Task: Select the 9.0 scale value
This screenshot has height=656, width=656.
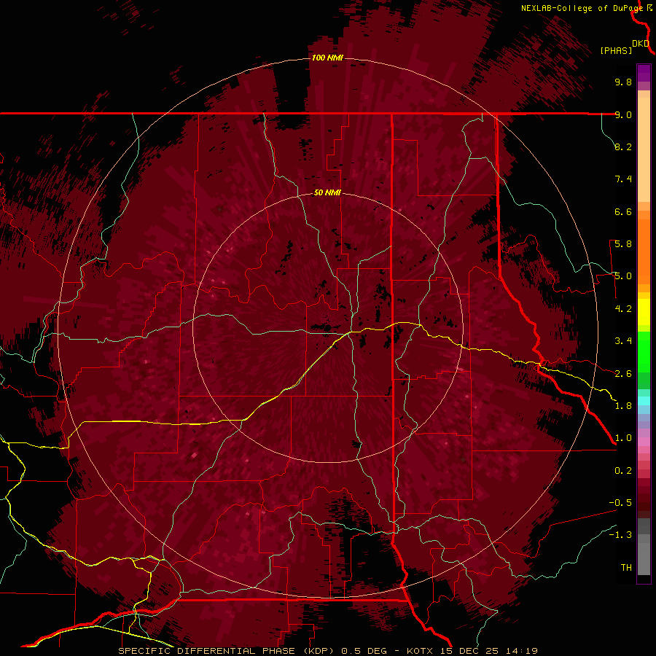Action: [623, 114]
